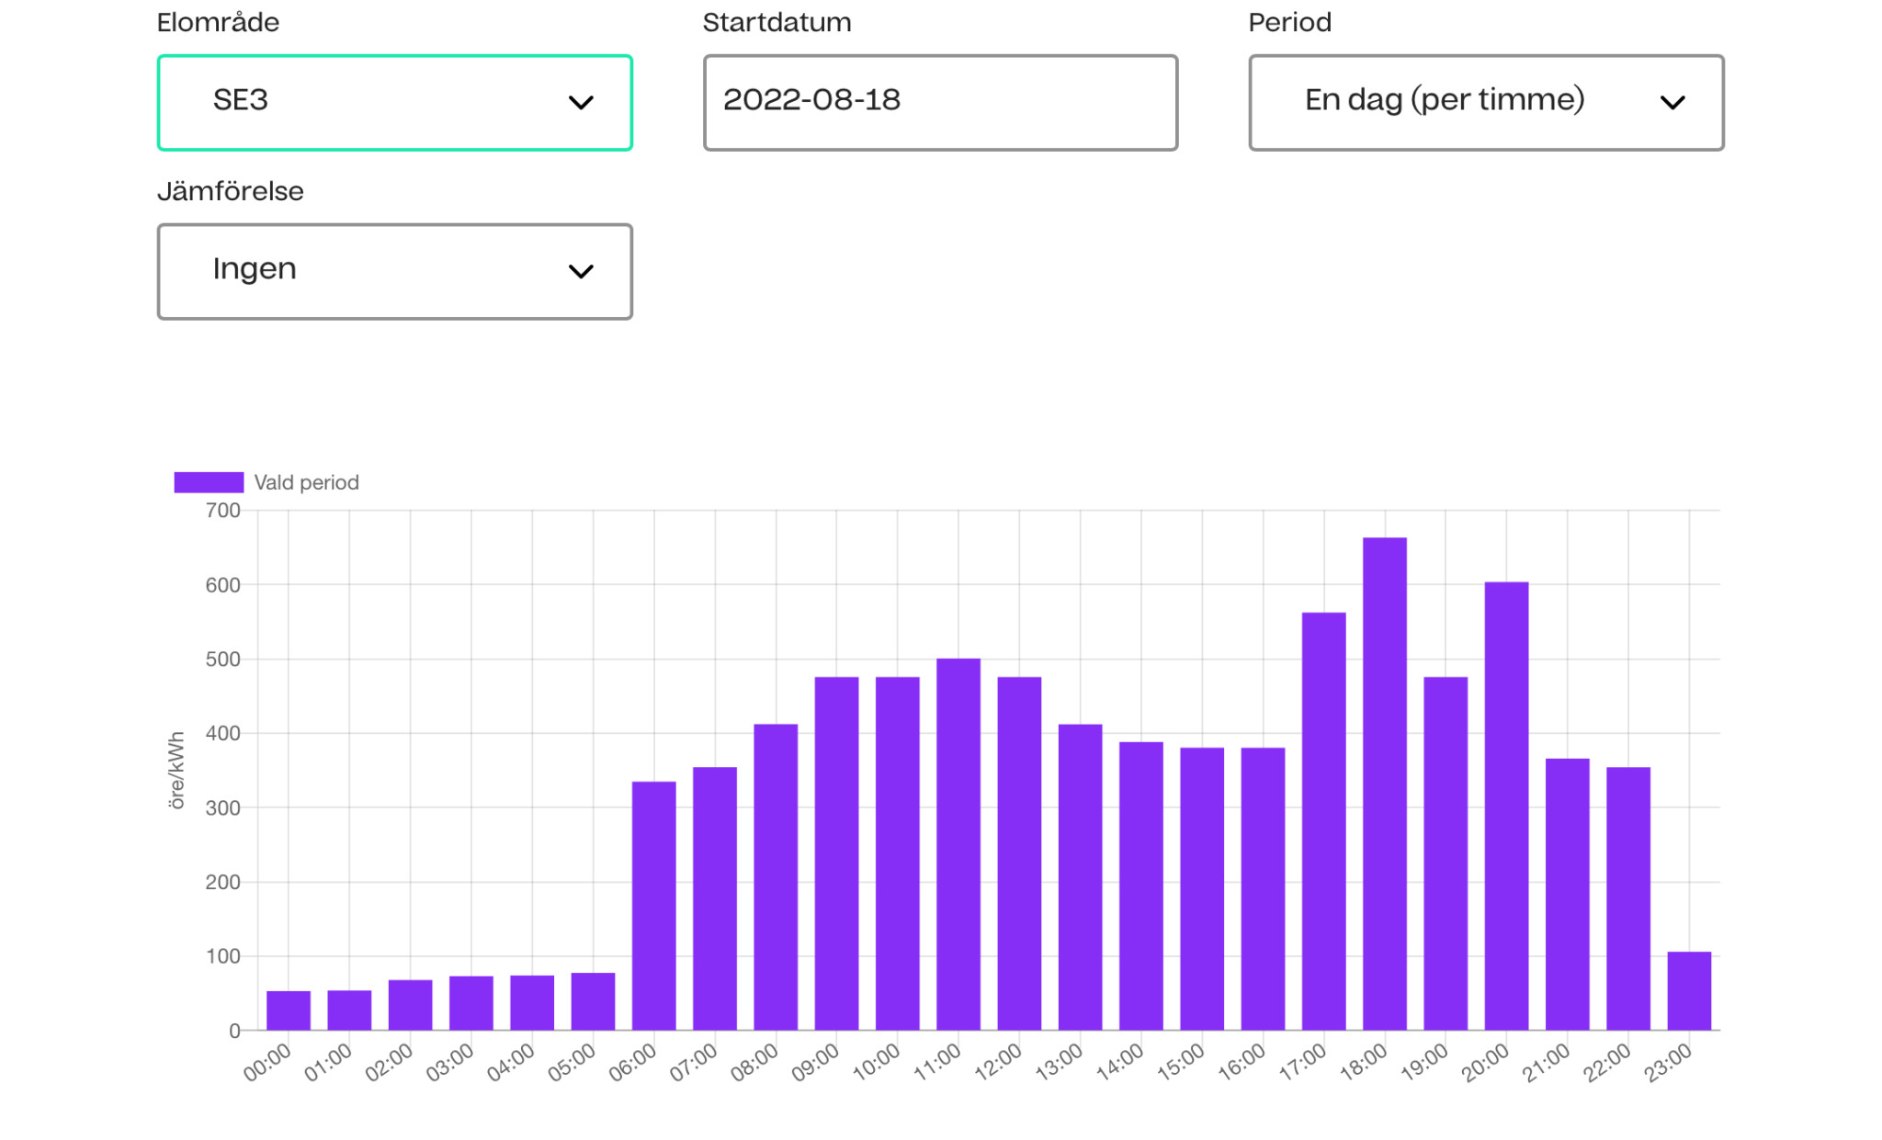Click the 21:00 bar in chart
Screen dimensions: 1882x1140
[x=1567, y=894]
